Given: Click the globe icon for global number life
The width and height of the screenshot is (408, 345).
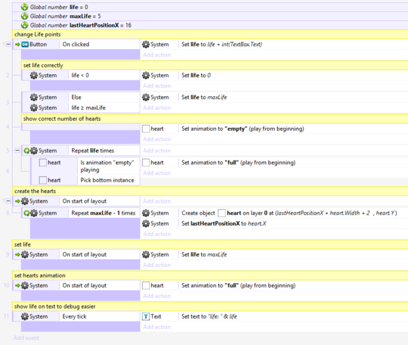Looking at the screenshot, I should coord(25,6).
